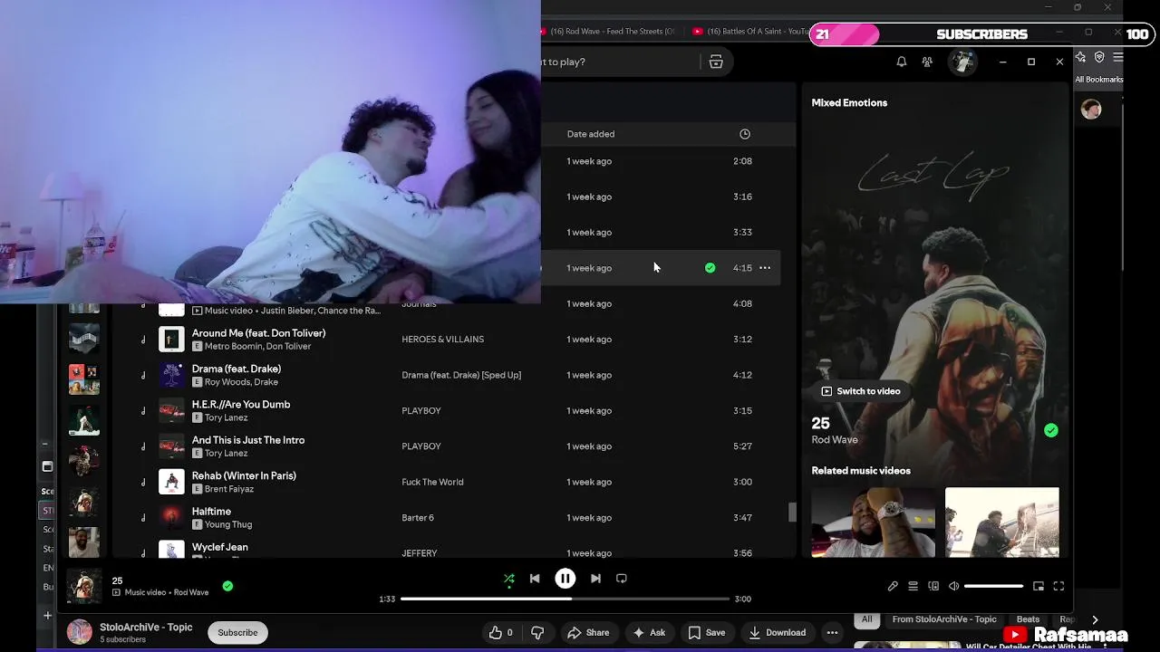Select the song Wyclef Jean
This screenshot has height=652, width=1160.
pos(220,547)
